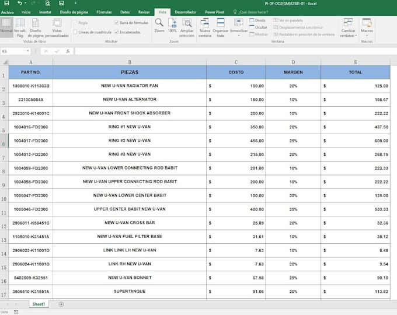
Task: Click cell NEW U-VAN FRONT SHOCK ABSORBER
Action: (x=130, y=113)
